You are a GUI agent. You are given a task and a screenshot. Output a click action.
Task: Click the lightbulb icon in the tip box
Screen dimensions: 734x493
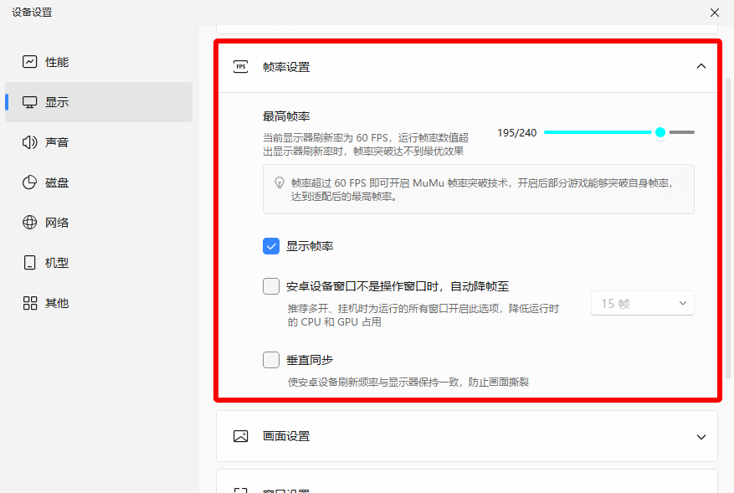(280, 182)
